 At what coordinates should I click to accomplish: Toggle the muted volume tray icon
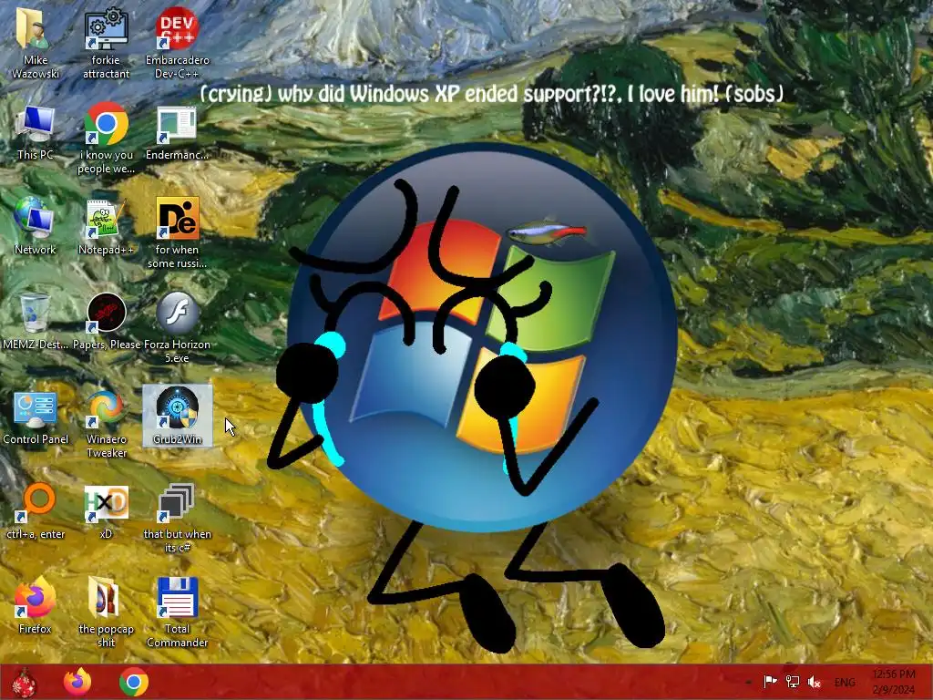(x=814, y=682)
